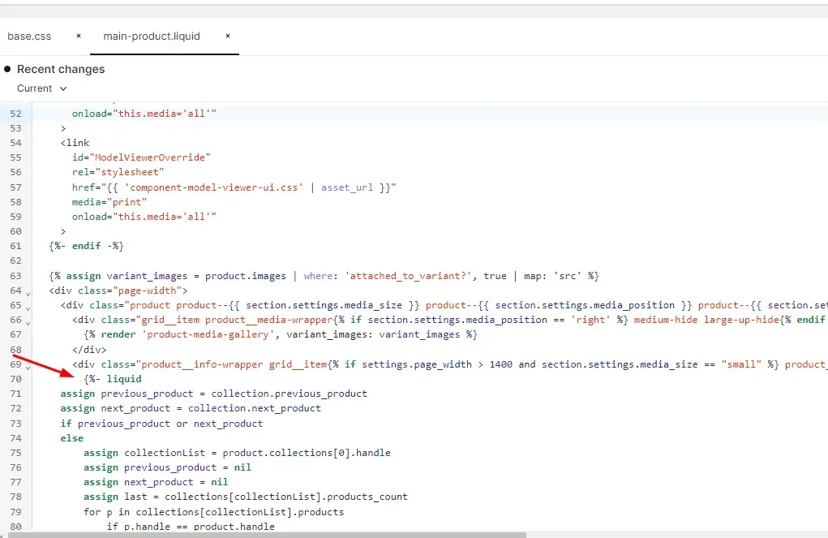Click 'assign variant_images' on line 63
This screenshot has width=828, height=538.
127,276
